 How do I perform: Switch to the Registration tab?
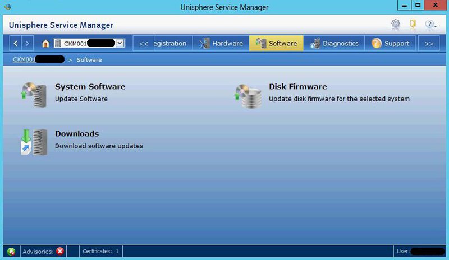(x=173, y=44)
